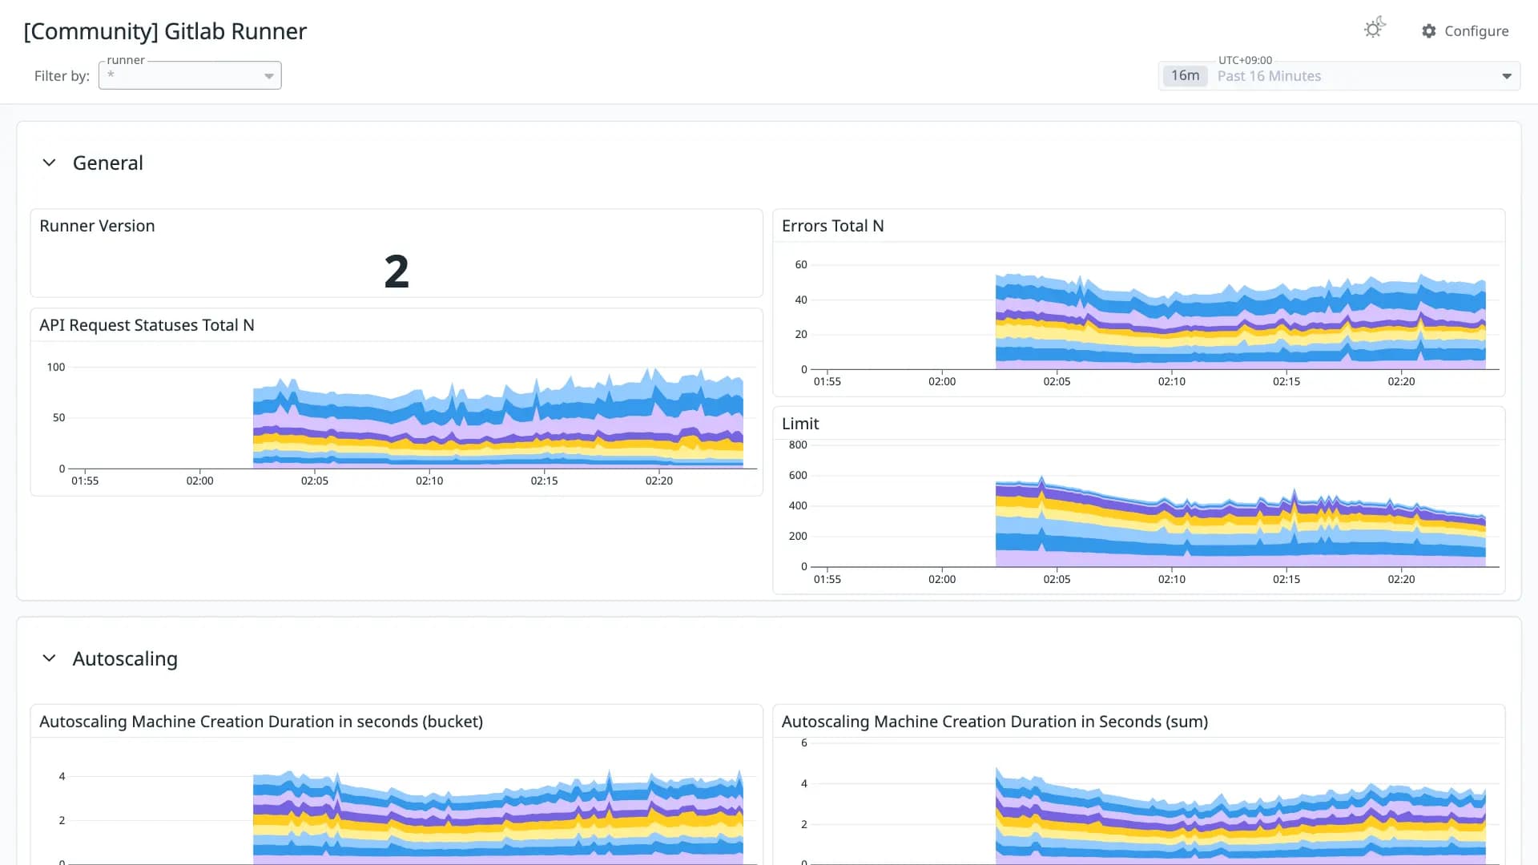
Task: Click the Errors Total N widget title
Action: point(832,226)
